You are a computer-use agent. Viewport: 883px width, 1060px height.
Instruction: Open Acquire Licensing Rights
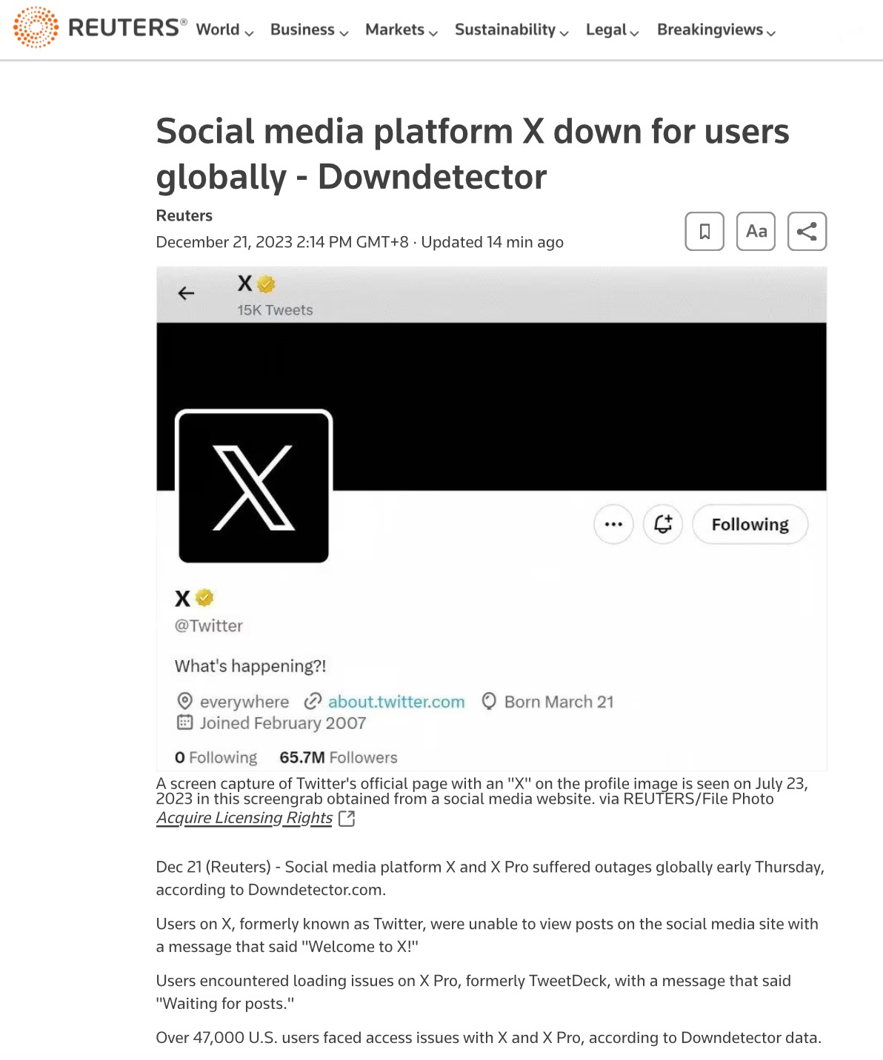coord(244,818)
